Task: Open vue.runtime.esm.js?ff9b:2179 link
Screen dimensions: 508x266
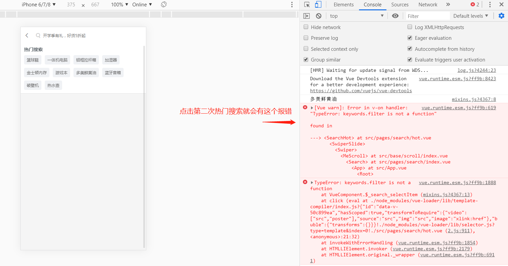Action: click(x=431, y=249)
